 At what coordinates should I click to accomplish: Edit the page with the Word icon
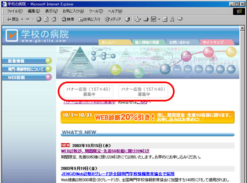153,19
